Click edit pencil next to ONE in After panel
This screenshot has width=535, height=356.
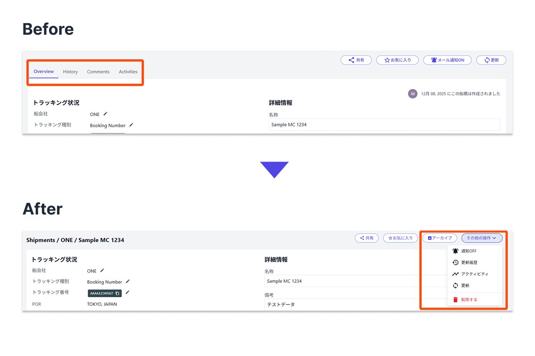[x=102, y=270]
